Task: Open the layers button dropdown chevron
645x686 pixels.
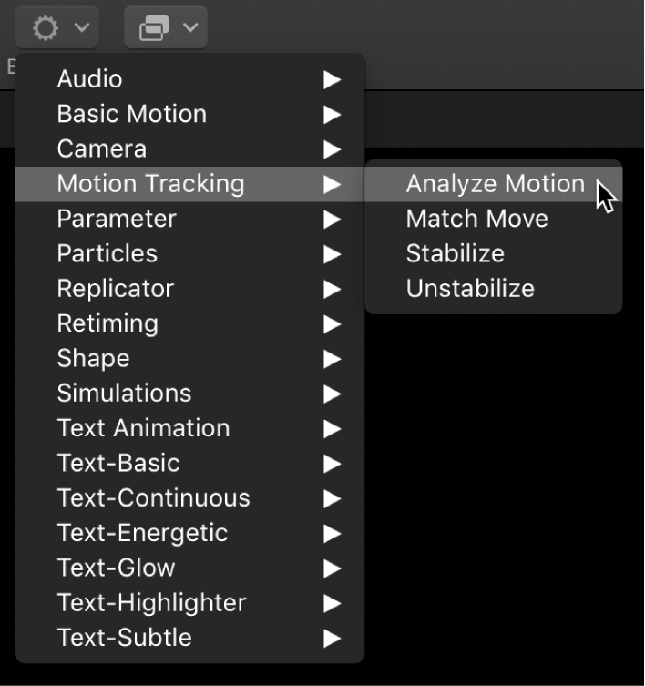Action: [x=190, y=28]
